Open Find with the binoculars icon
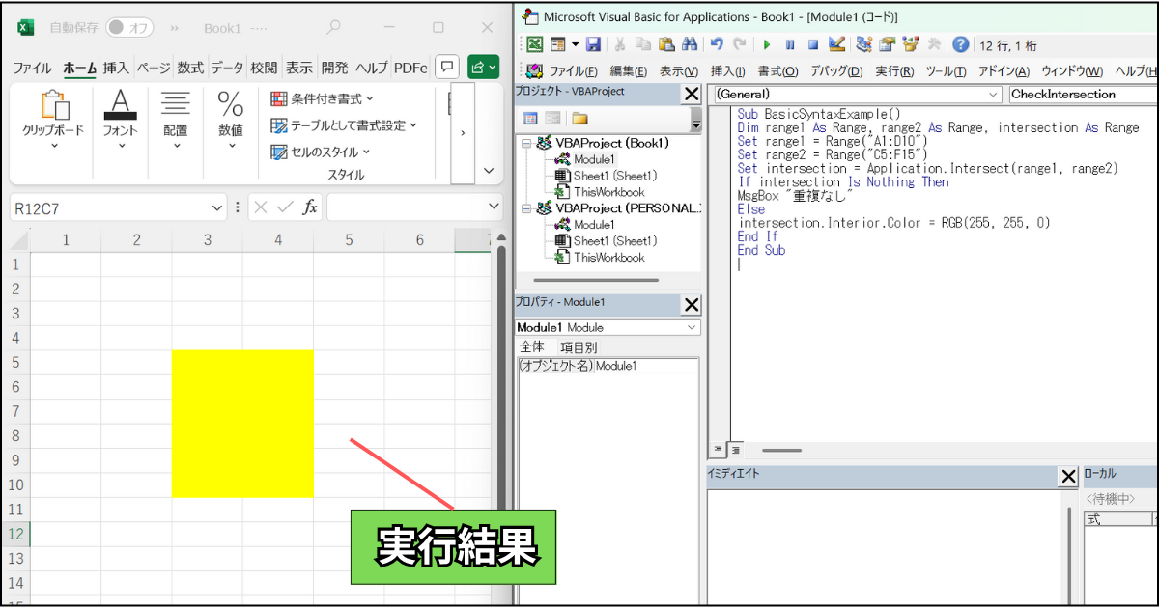 pyautogui.click(x=690, y=44)
